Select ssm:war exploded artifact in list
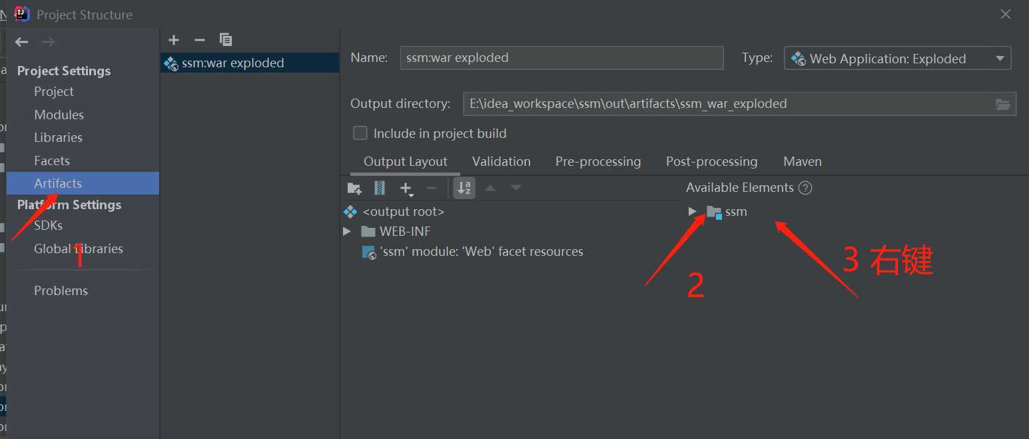 tap(250, 63)
